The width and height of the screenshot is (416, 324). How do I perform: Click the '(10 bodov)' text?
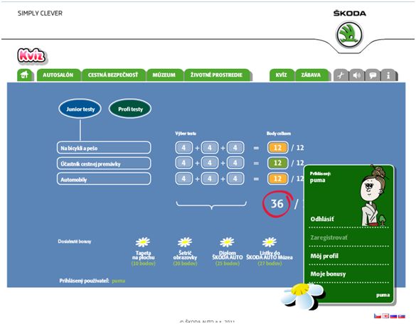click(x=143, y=264)
